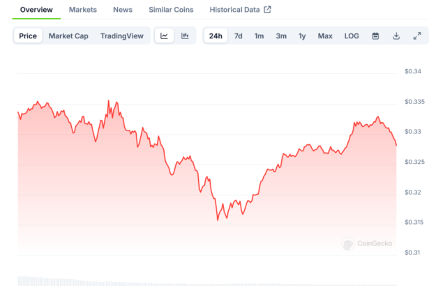Open the Markets tab

point(83,10)
